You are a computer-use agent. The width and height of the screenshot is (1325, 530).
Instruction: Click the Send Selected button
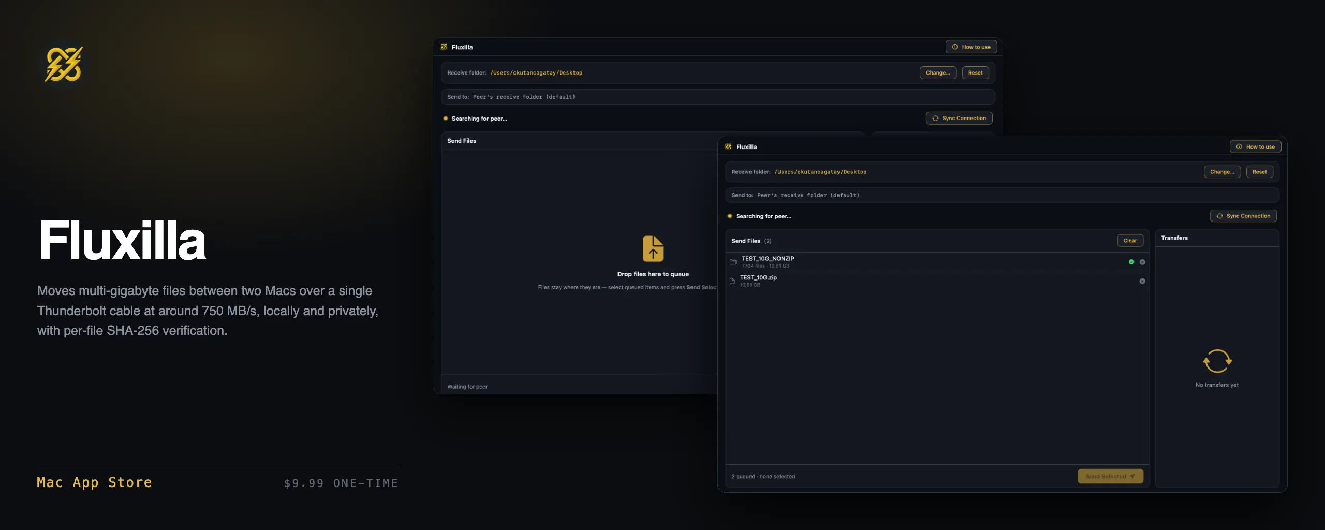(x=1110, y=476)
